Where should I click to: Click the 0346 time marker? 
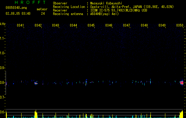(x=109, y=25)
